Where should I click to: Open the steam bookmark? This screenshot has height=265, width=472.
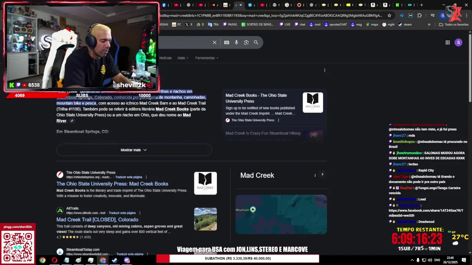pyautogui.click(x=405, y=24)
